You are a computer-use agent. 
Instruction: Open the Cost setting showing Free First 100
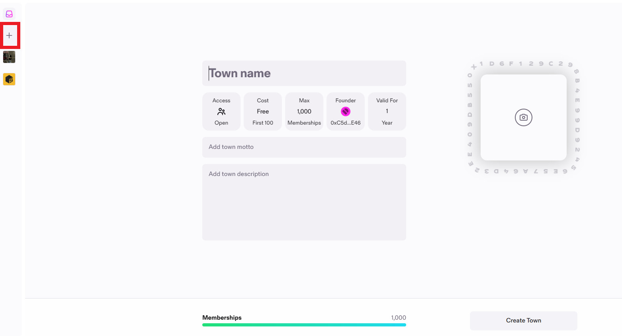262,111
